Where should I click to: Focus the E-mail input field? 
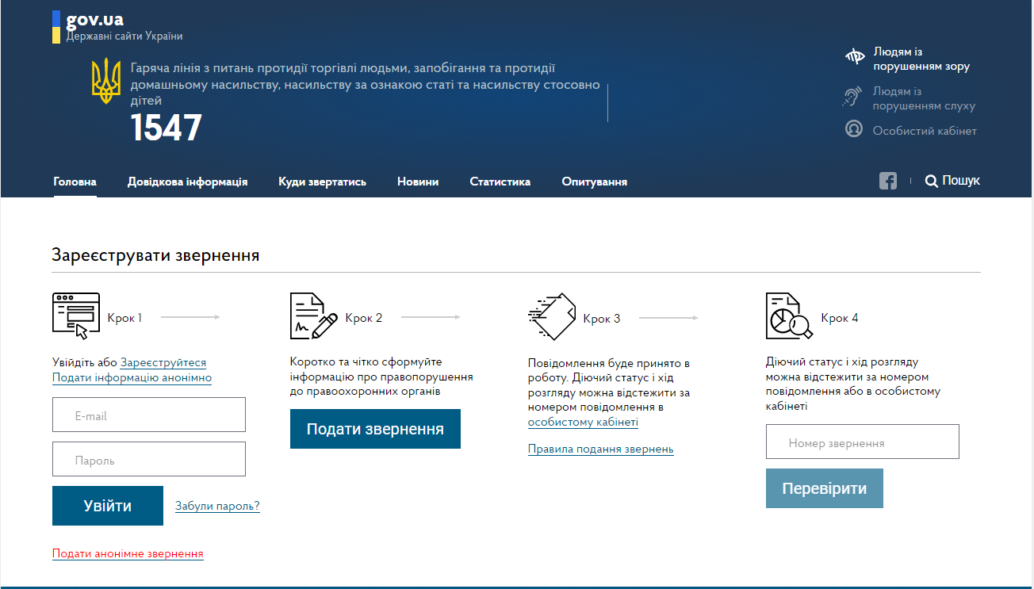[149, 415]
